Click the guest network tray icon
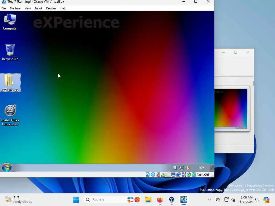The image size is (275, 206). tap(182, 168)
